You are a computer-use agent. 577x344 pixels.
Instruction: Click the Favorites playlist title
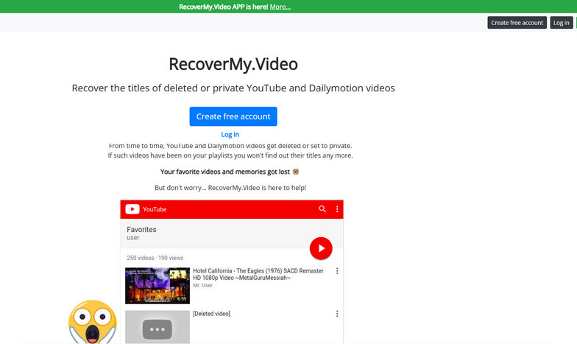pos(141,230)
